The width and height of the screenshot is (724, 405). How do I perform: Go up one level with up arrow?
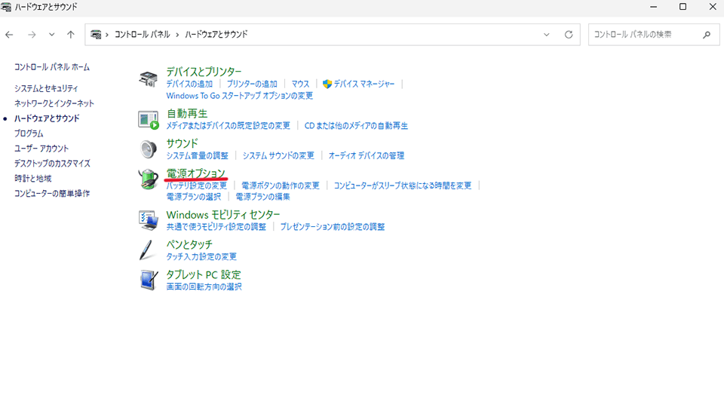point(70,35)
